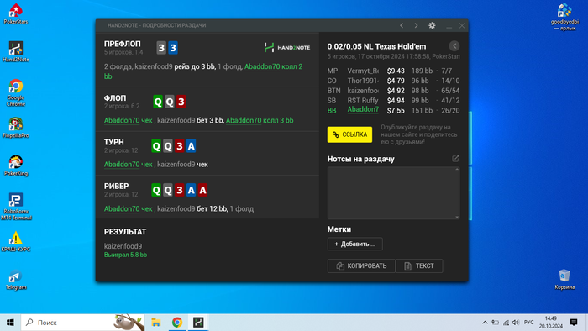The height and width of the screenshot is (331, 588).
Task: Select MP player Vermyt_R row
Action: [x=393, y=71]
